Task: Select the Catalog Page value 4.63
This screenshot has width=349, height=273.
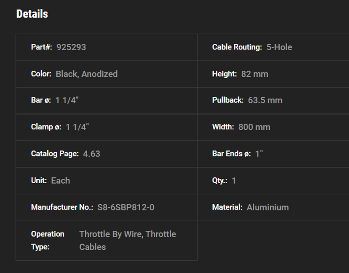Action: coord(91,154)
